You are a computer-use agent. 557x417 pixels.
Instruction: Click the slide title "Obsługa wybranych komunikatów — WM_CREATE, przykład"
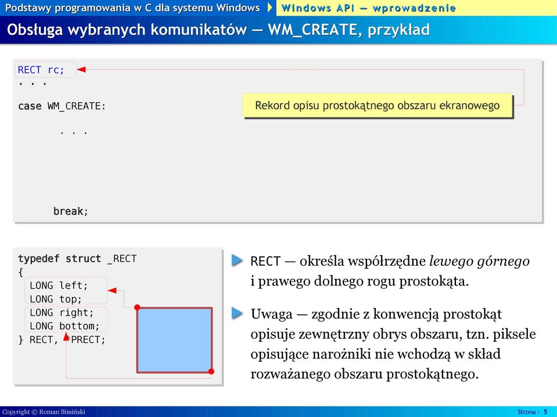[218, 30]
